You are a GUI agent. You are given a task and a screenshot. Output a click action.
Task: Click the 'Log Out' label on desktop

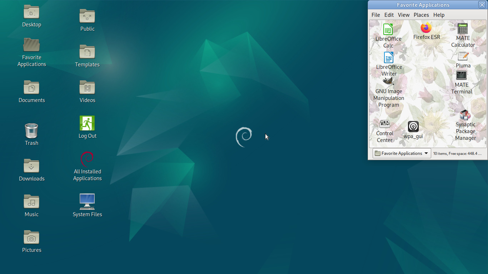coord(88,136)
